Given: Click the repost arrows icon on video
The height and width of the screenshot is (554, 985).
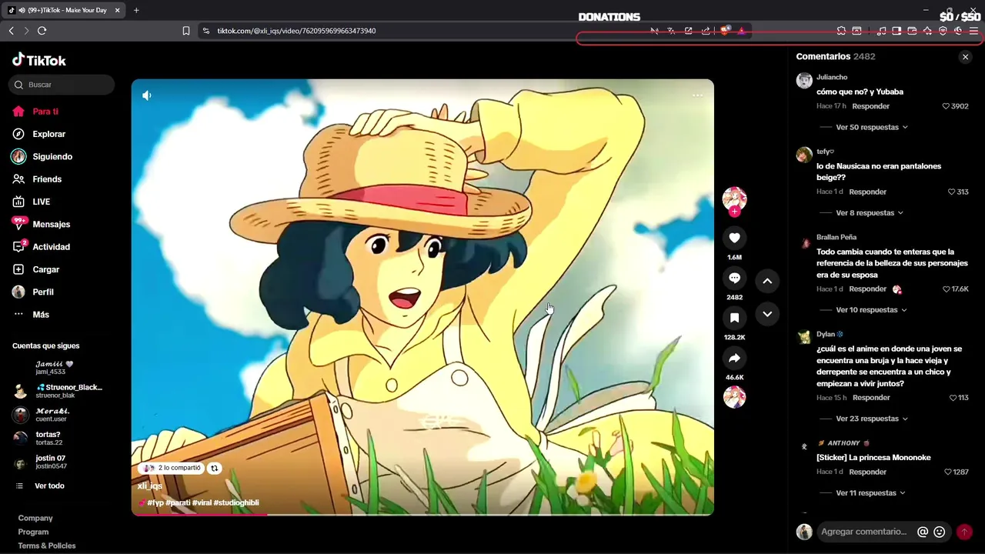Looking at the screenshot, I should 215,468.
